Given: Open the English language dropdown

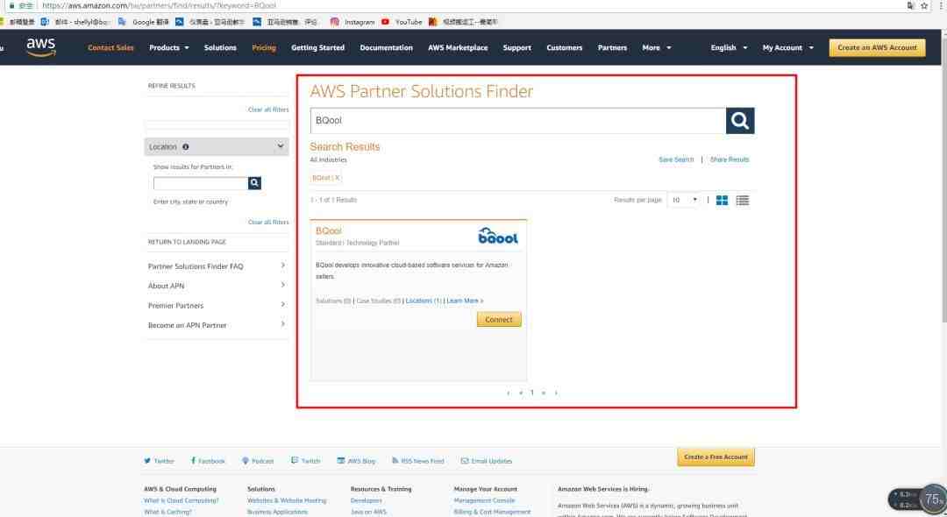Looking at the screenshot, I should coord(729,47).
